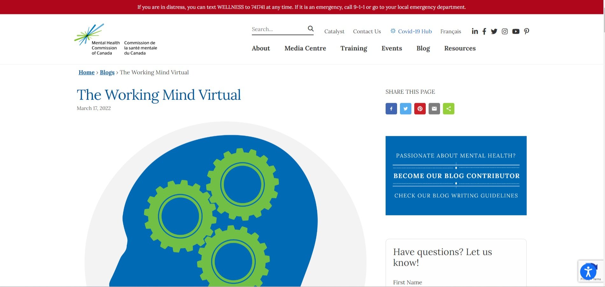Share this page on Pinterest
This screenshot has width=605, height=287.
420,109
